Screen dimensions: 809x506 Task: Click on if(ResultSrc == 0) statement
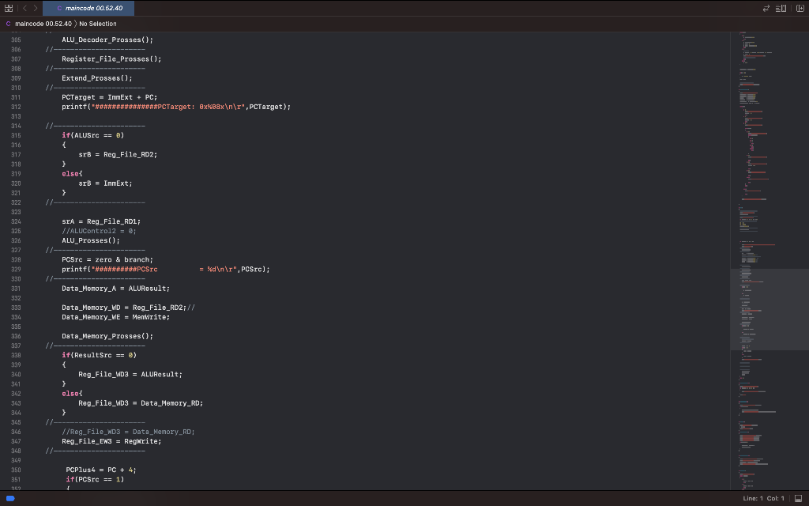pyautogui.click(x=99, y=355)
